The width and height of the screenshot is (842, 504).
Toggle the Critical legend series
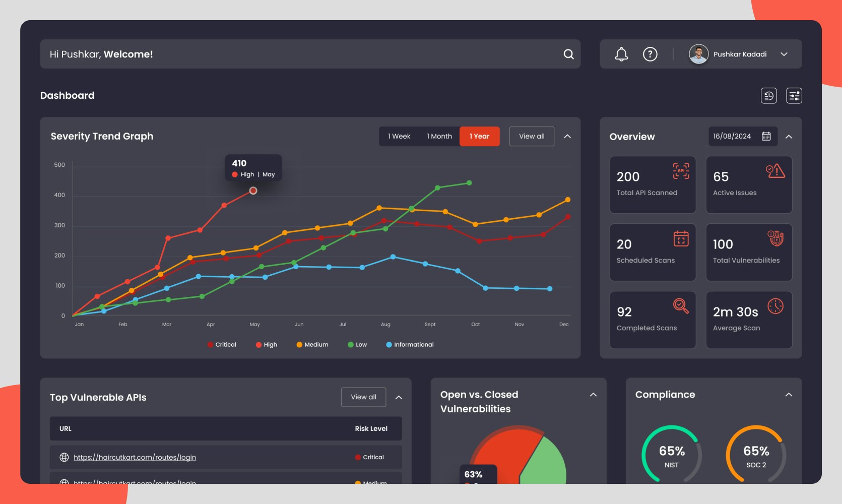point(222,345)
